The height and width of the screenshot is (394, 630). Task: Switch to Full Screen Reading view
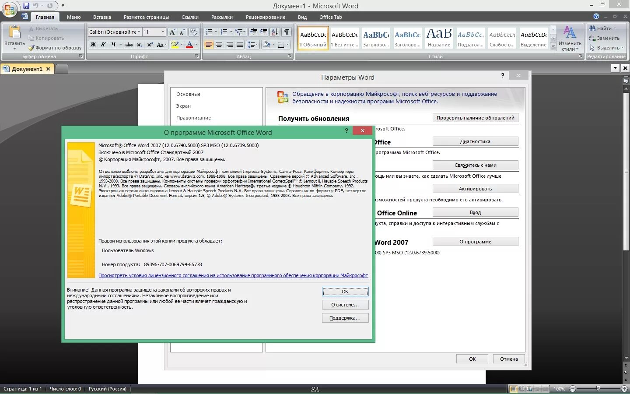522,389
